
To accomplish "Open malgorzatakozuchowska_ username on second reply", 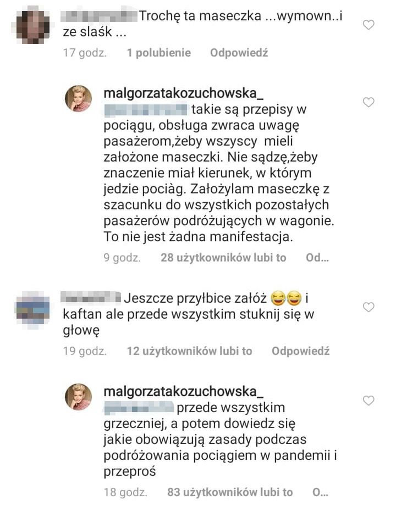I will pos(184,391).
